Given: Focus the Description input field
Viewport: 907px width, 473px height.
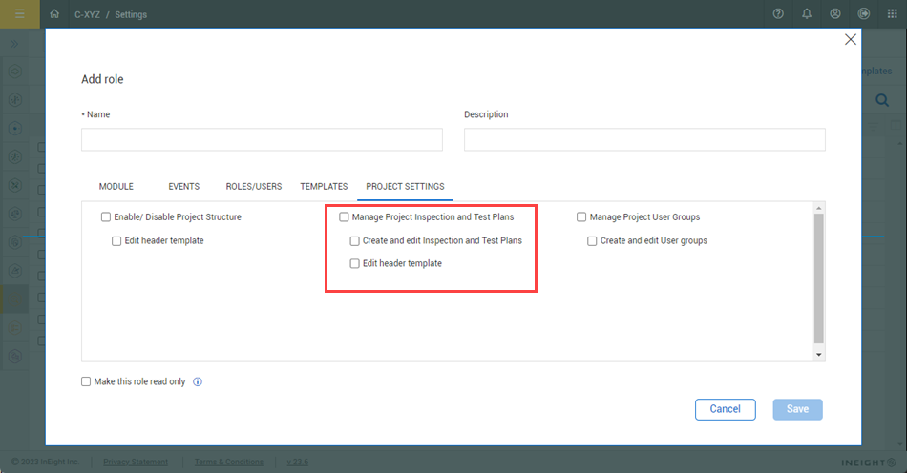Looking at the screenshot, I should point(644,140).
